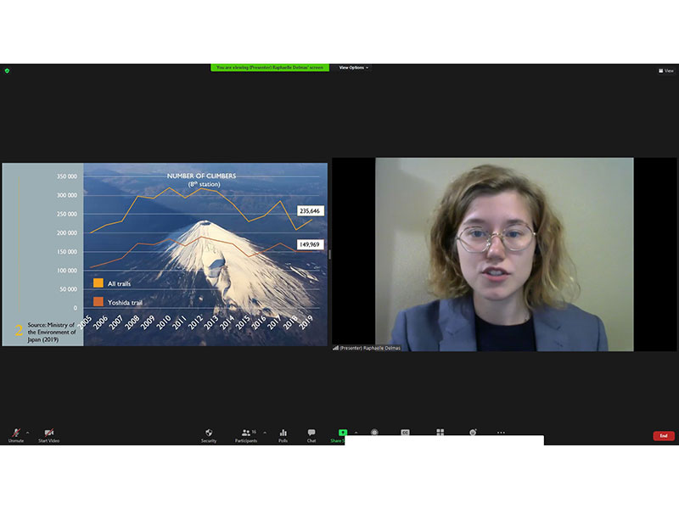Click the green Share Screen icon
The image size is (679, 509).
coord(343,433)
